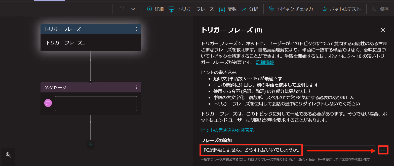
Task: Add a node with the canvas plus button
Action: 91,144
